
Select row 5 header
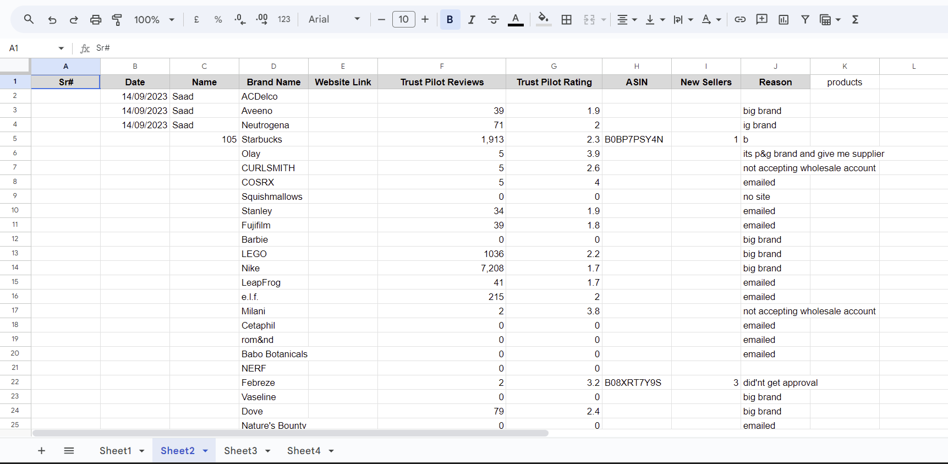[x=15, y=139]
